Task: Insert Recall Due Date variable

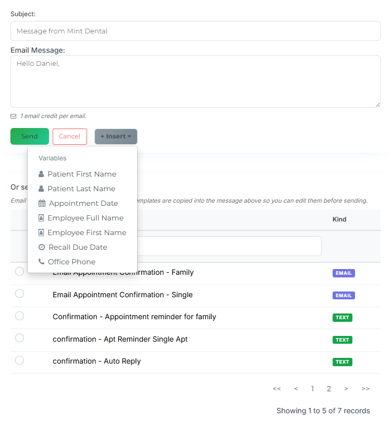Action: click(82, 247)
